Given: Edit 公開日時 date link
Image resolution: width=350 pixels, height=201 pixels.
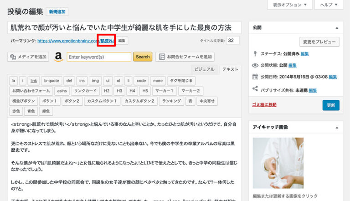Looking at the screenshot, I should tap(333, 77).
